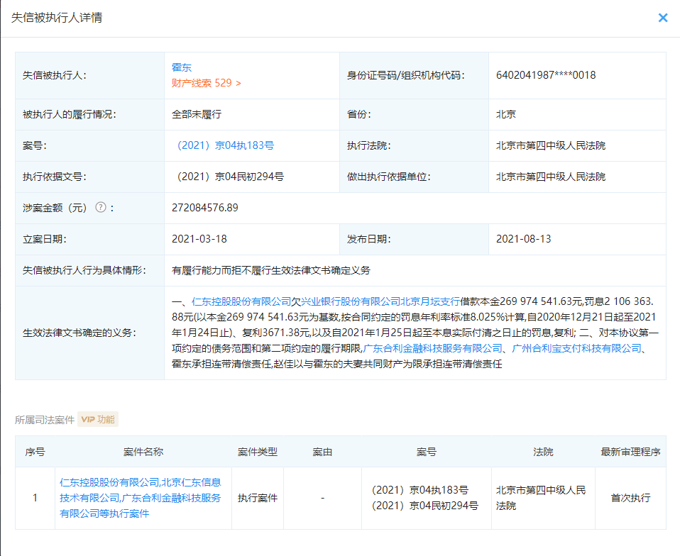Open 广东合利金融科技服务有限公司 link in obligation text

click(x=432, y=348)
